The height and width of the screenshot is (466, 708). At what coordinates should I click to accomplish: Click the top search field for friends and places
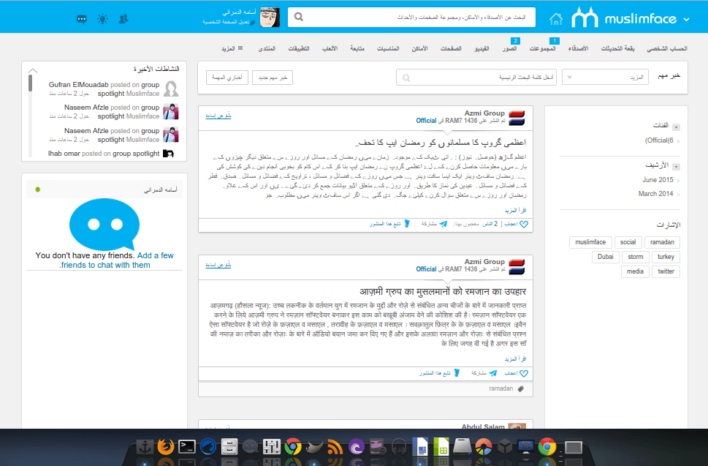(412, 17)
